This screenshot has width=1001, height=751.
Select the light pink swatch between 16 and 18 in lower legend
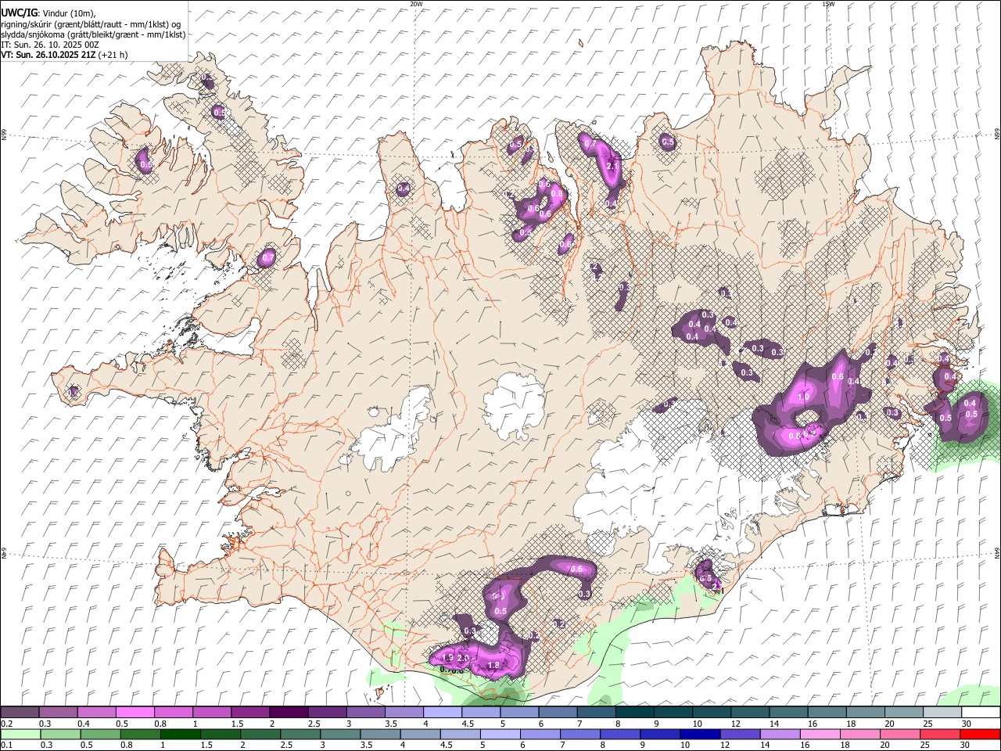pyautogui.click(x=820, y=734)
